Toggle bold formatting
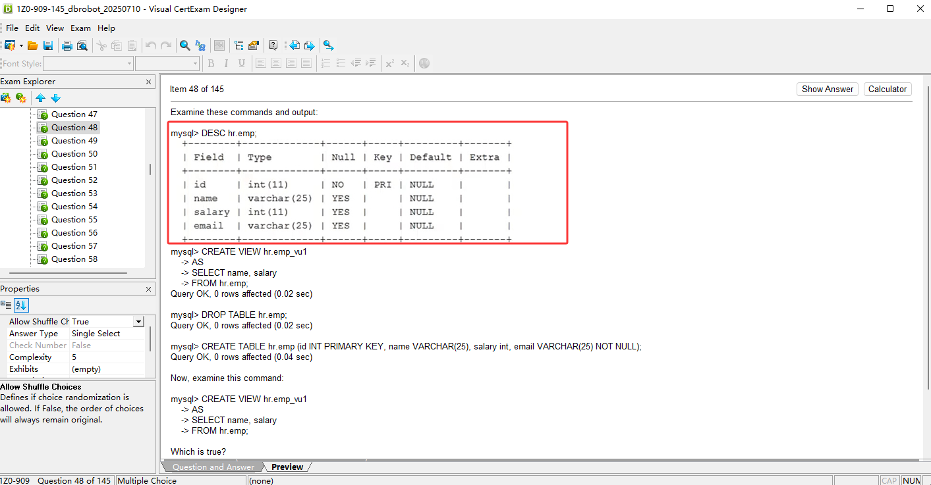The image size is (931, 485). tap(211, 63)
